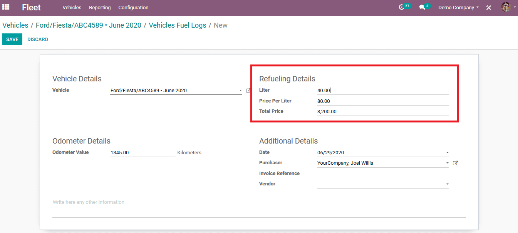Image resolution: width=518 pixels, height=233 pixels.
Task: Click the 'Write here any other information' notes area
Action: pyautogui.click(x=259, y=208)
